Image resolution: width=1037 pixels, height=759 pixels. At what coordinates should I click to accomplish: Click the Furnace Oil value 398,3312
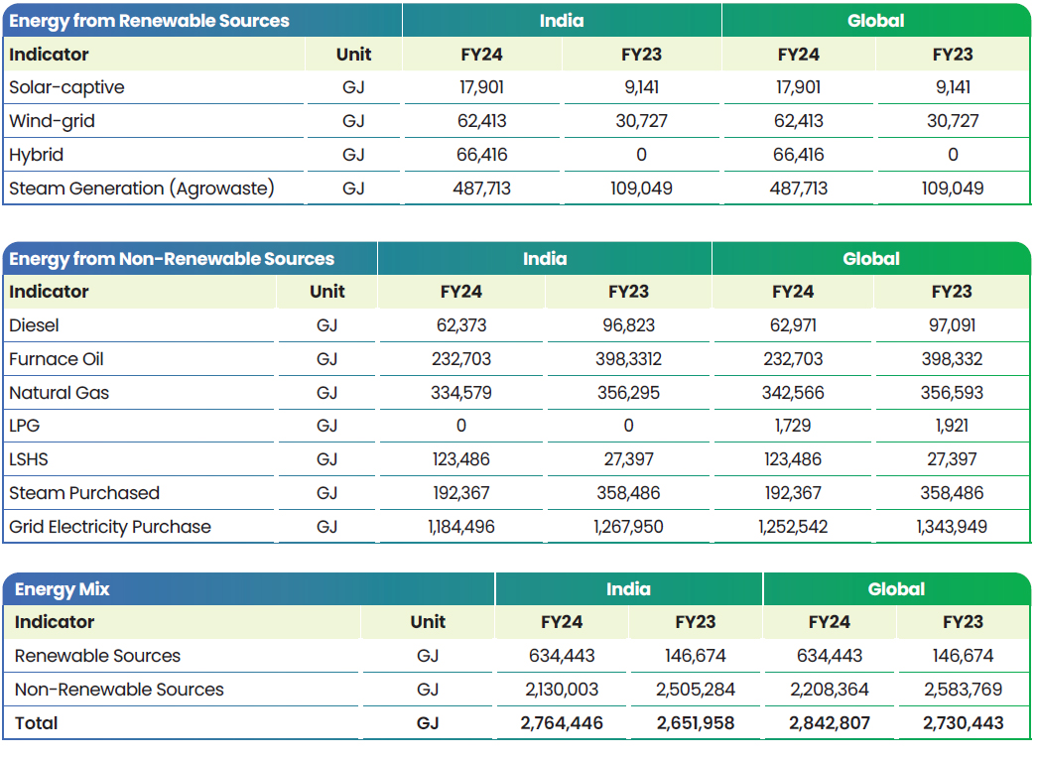(x=628, y=359)
